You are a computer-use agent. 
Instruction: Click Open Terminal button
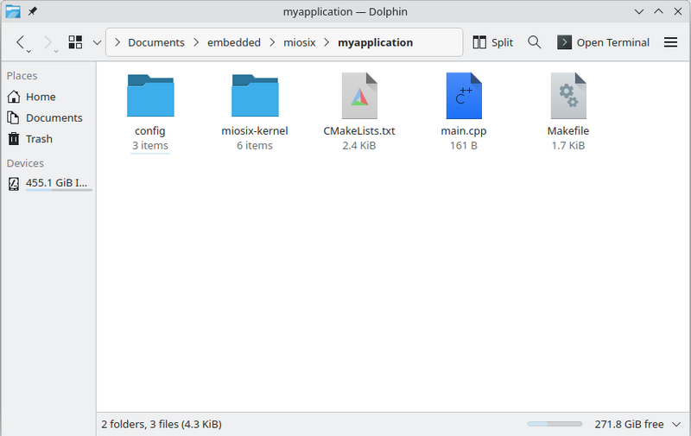tap(603, 42)
